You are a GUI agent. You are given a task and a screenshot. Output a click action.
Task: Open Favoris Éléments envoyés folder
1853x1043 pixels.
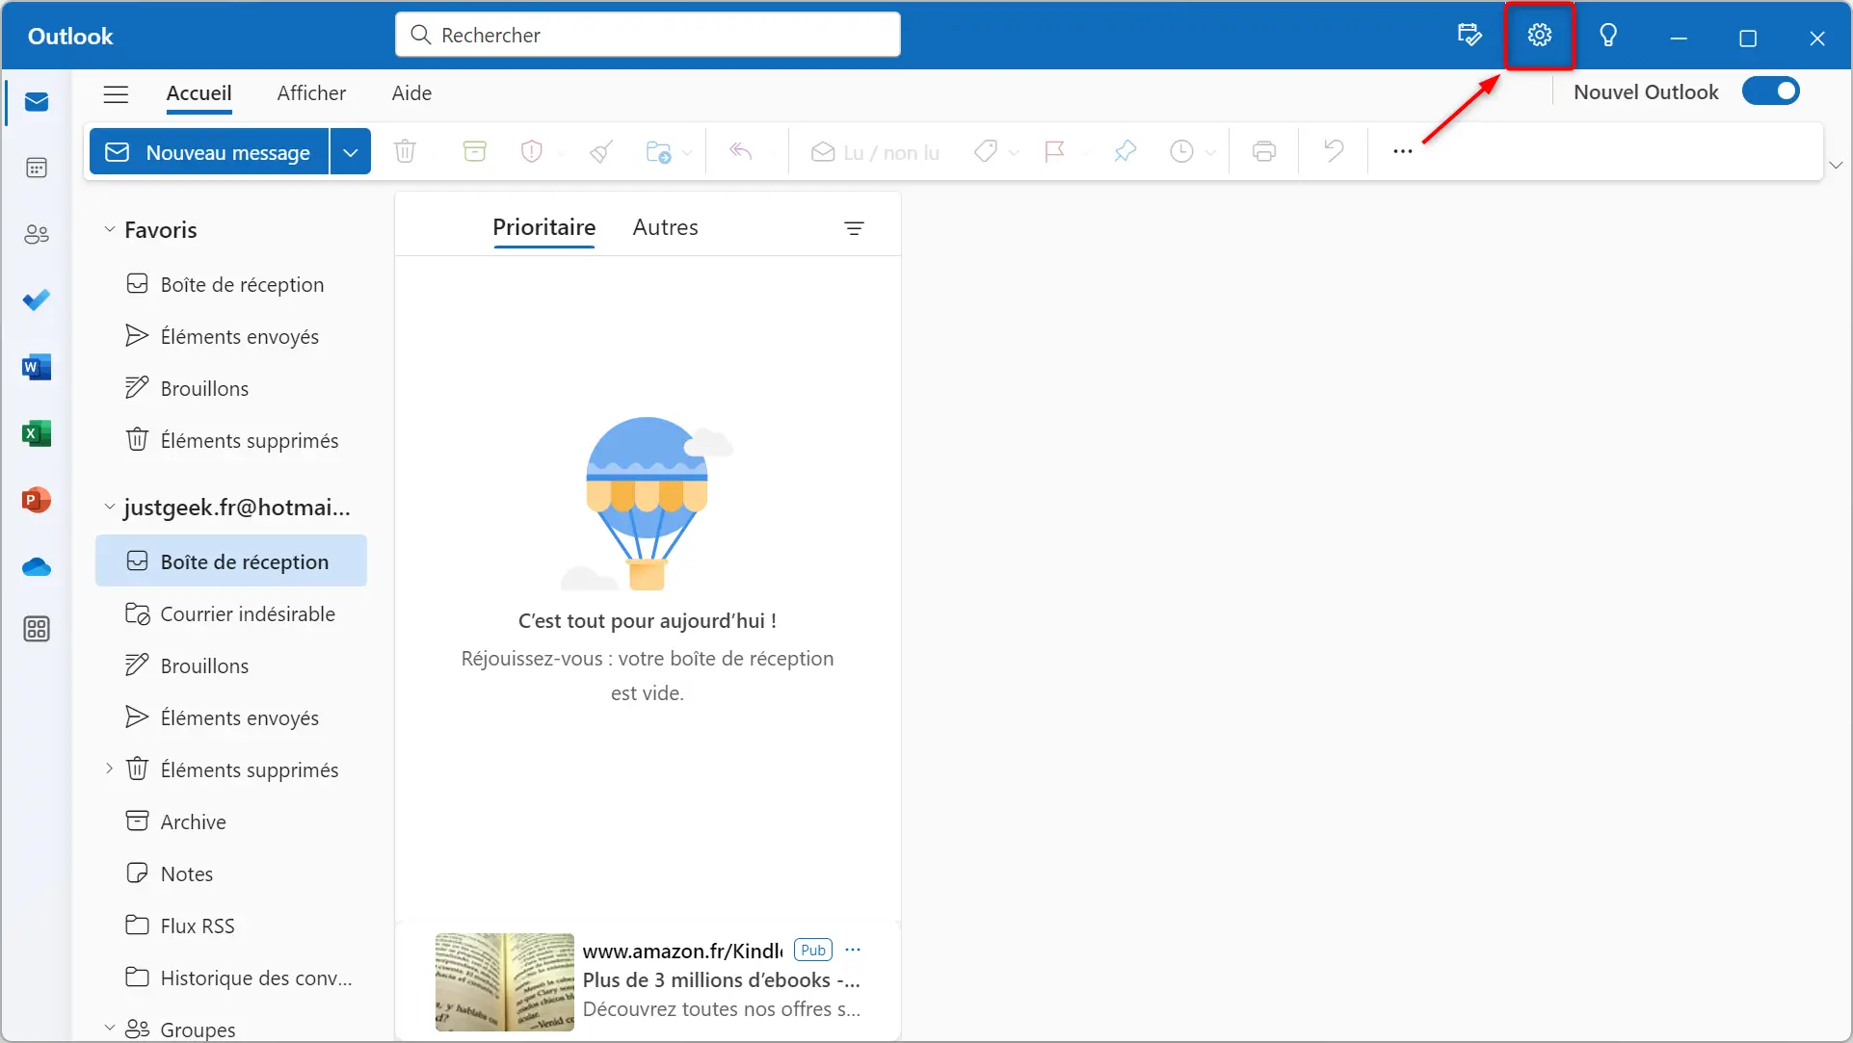(x=232, y=336)
